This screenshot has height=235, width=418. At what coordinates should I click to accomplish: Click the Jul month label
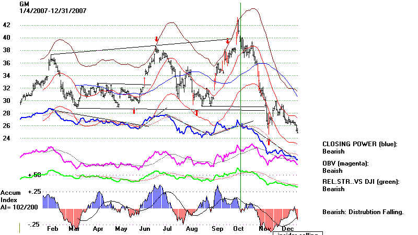coord(167,229)
